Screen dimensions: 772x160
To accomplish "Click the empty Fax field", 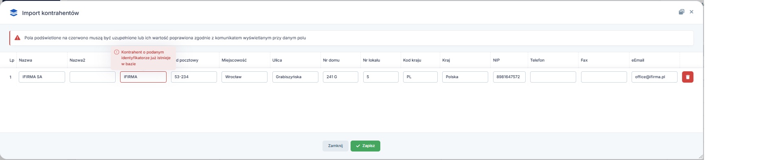I will click(x=604, y=77).
